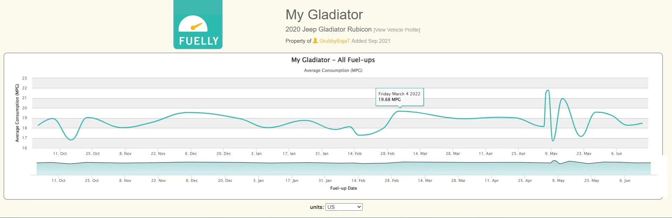The image size is (672, 218).
Task: Click the 2020 Jeep Gladiator Rubicon text
Action: point(328,29)
